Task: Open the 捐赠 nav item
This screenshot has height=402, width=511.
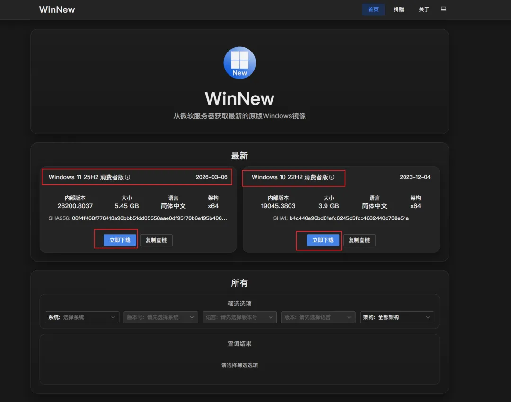Action: pos(398,9)
